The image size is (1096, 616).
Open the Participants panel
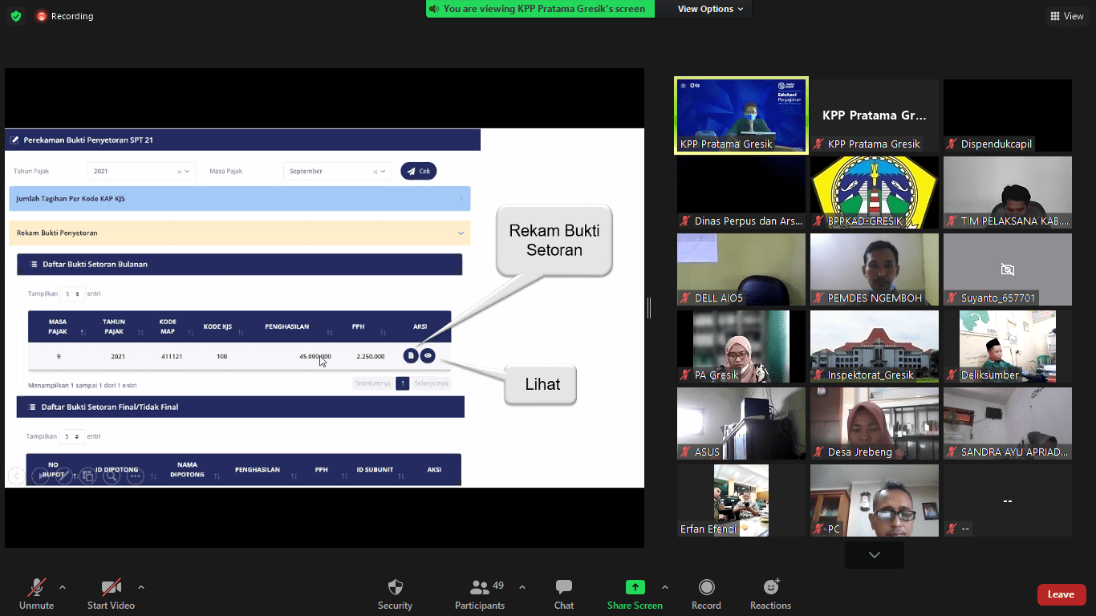click(480, 587)
